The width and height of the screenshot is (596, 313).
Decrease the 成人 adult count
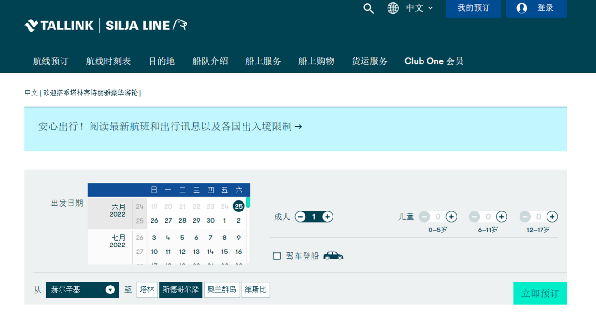(301, 217)
